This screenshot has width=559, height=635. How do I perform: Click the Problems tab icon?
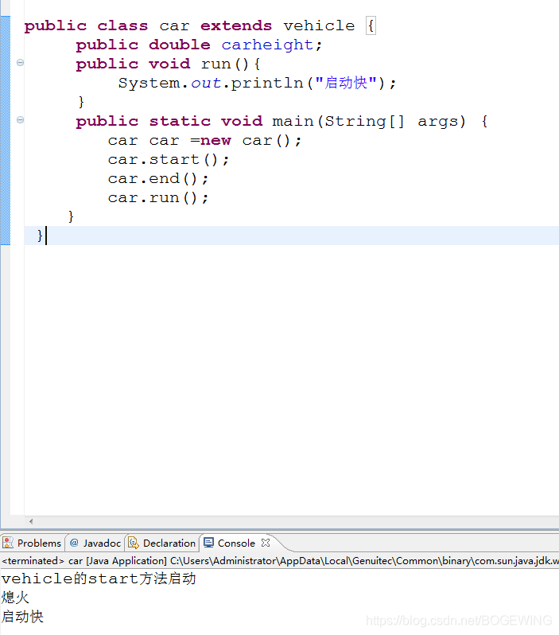point(8,543)
